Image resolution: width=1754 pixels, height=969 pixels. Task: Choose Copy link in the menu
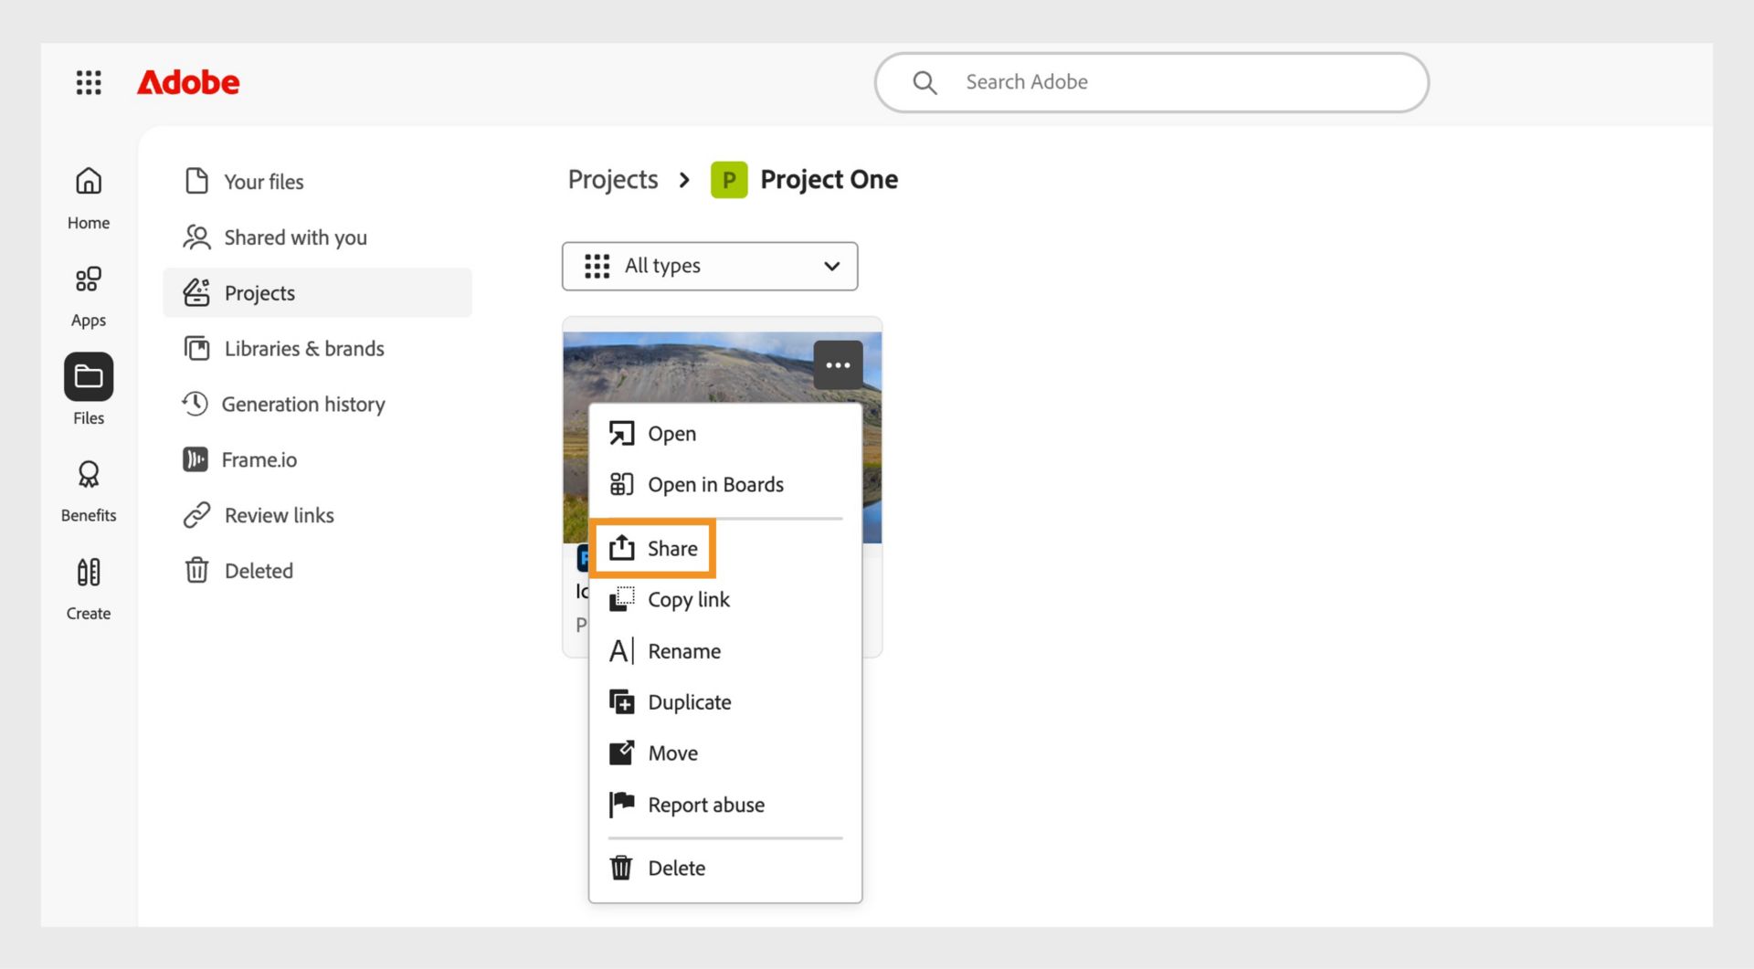[725, 600]
